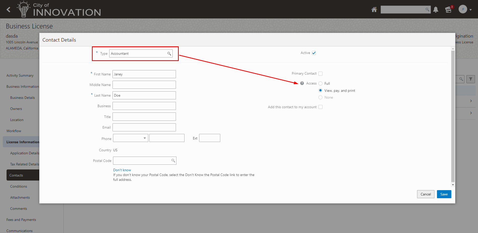The image size is (478, 233).
Task: Click the Business License page heading
Action: (29, 26)
